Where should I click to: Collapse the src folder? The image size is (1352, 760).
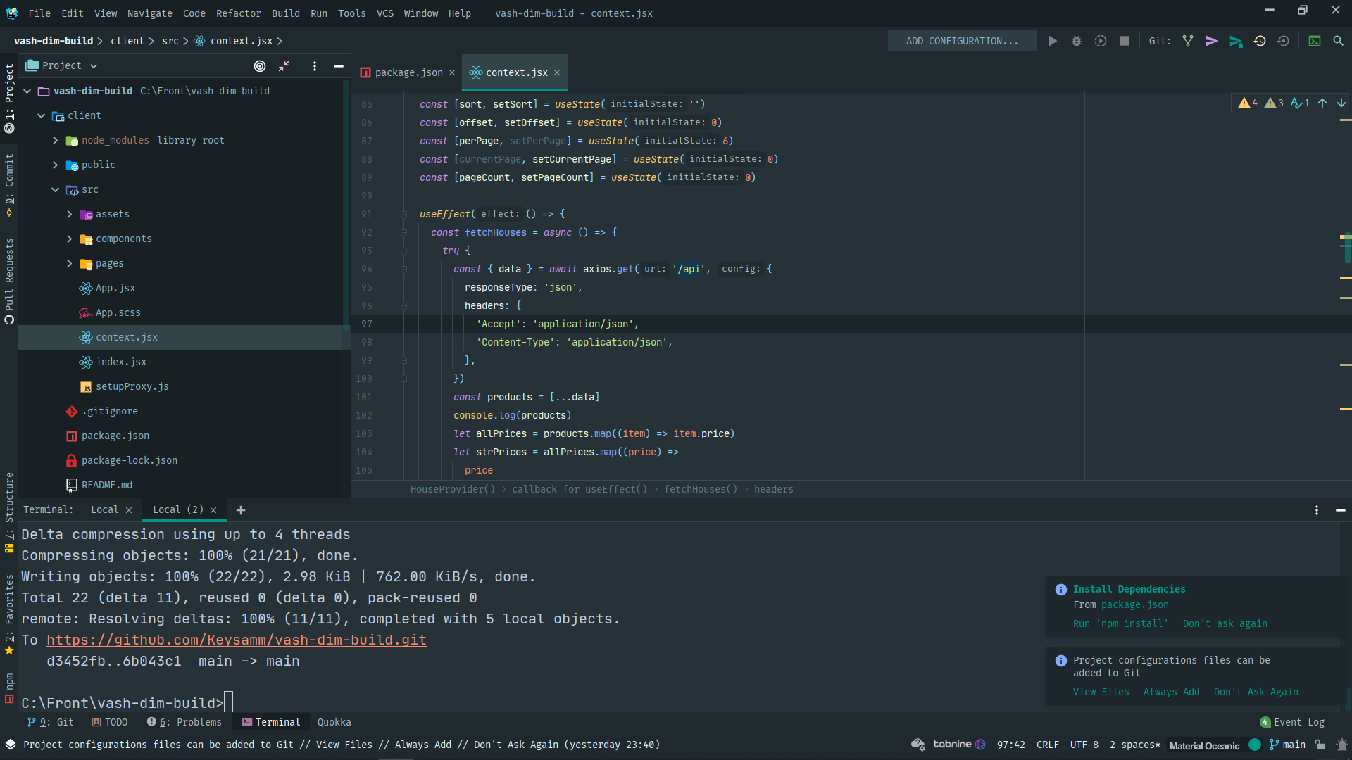(56, 189)
